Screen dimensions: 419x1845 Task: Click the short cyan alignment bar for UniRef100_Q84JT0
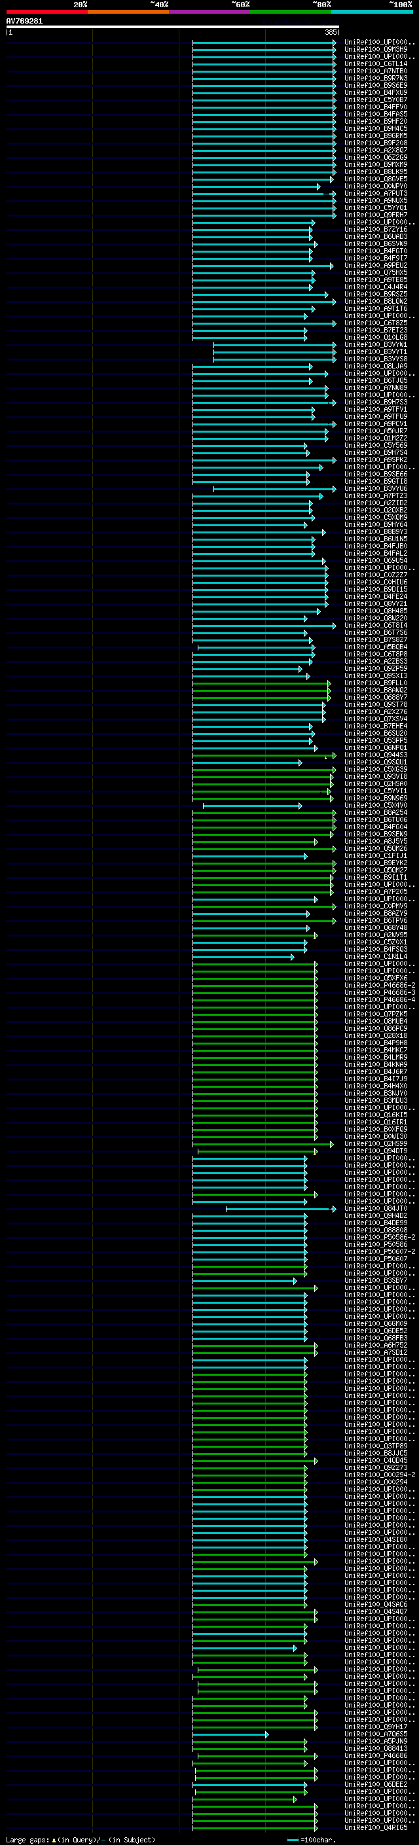(281, 1209)
